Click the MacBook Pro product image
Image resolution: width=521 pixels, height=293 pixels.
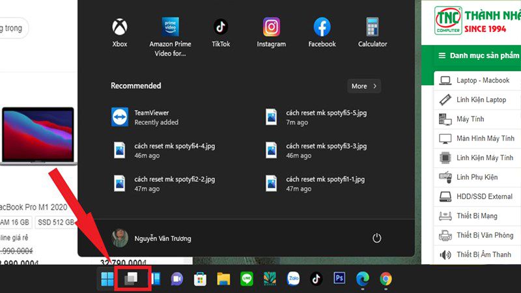pyautogui.click(x=38, y=135)
